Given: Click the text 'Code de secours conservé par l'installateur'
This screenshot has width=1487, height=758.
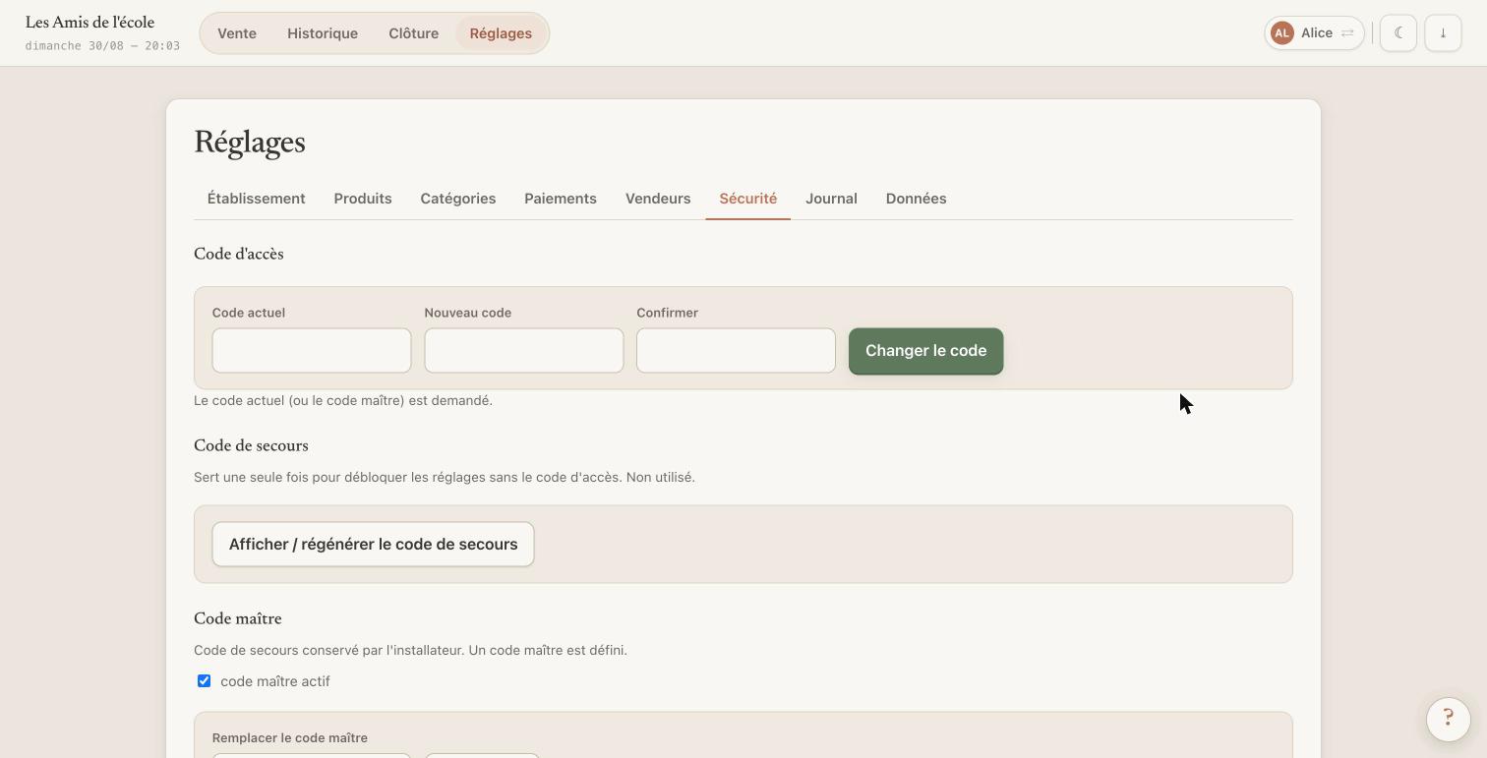Looking at the screenshot, I should point(328,651).
